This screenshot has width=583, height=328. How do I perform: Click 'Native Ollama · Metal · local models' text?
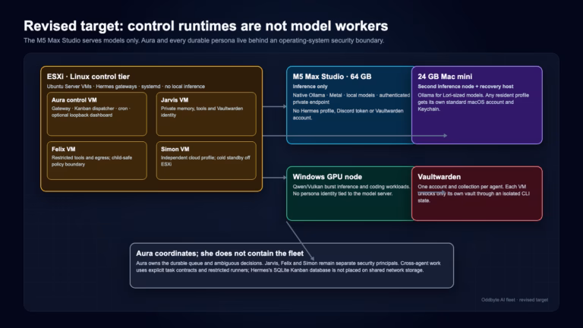coord(351,99)
